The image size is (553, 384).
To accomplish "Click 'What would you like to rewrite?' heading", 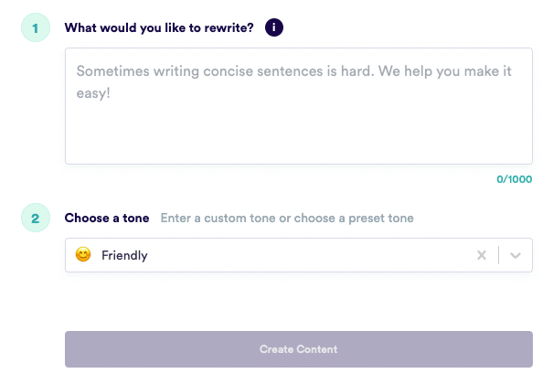I will (x=159, y=27).
